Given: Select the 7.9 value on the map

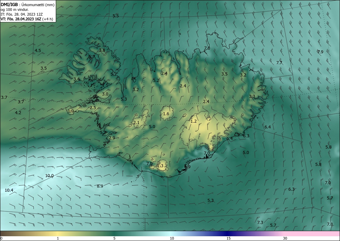Looking at the screenshot, I should point(320,52).
